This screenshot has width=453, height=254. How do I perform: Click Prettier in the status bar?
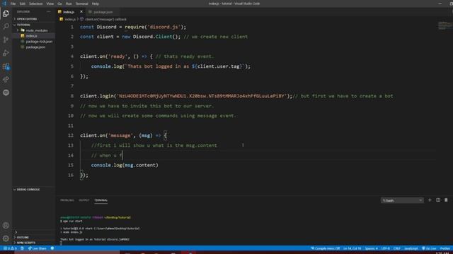tap(445, 248)
